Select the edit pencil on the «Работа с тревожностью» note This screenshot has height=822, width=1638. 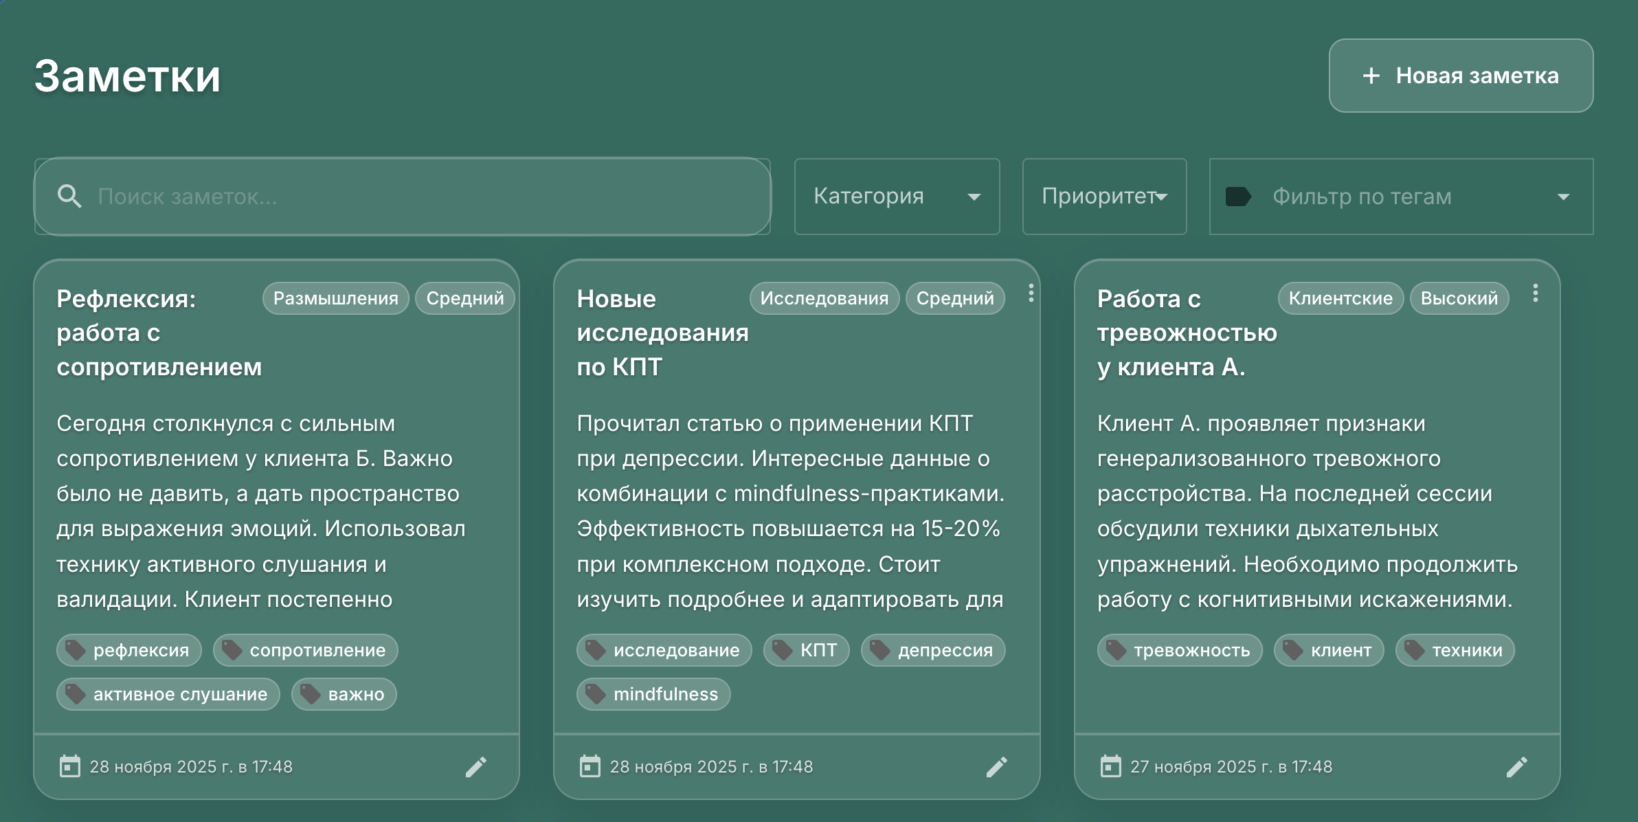tap(1519, 765)
